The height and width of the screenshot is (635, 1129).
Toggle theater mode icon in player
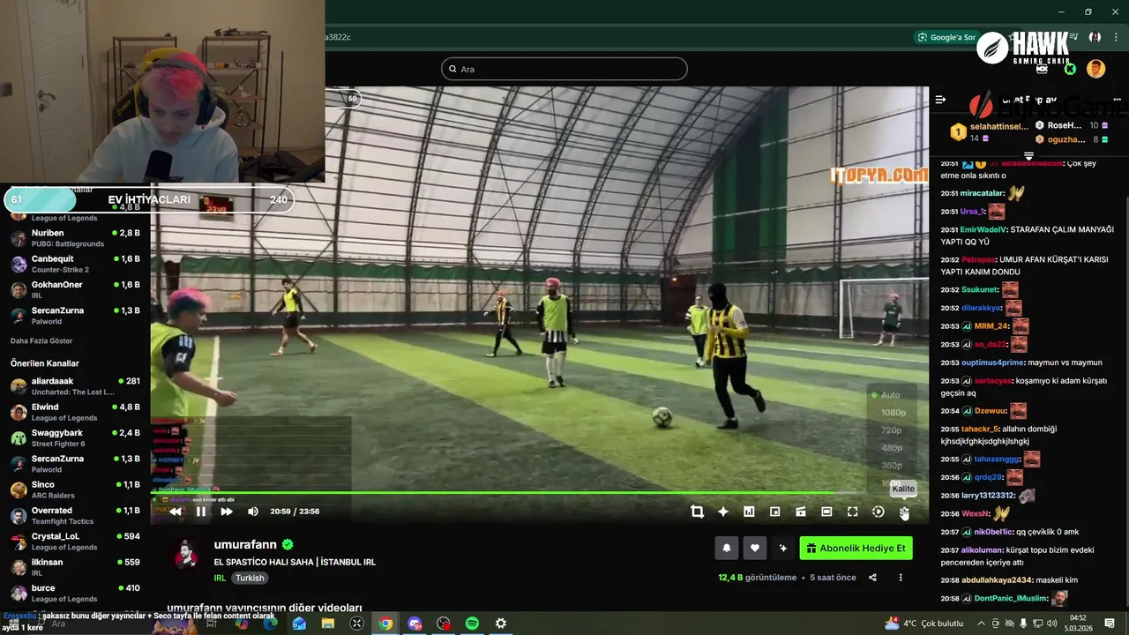point(826,512)
